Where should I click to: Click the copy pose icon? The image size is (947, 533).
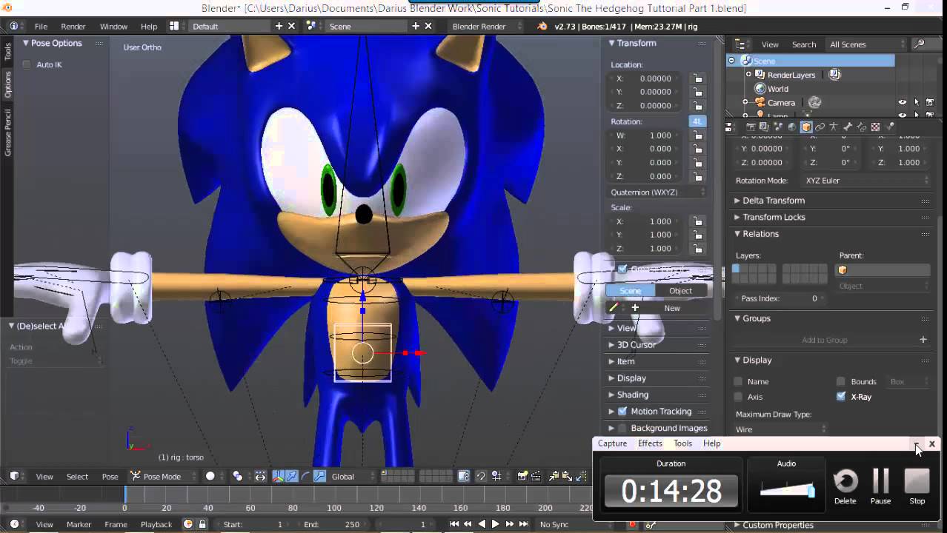(x=554, y=476)
